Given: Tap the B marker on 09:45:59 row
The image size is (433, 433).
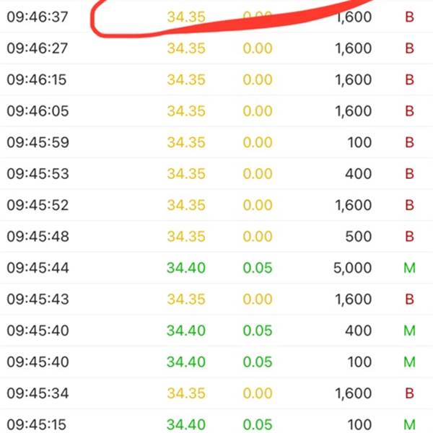Looking at the screenshot, I should click(x=409, y=142).
